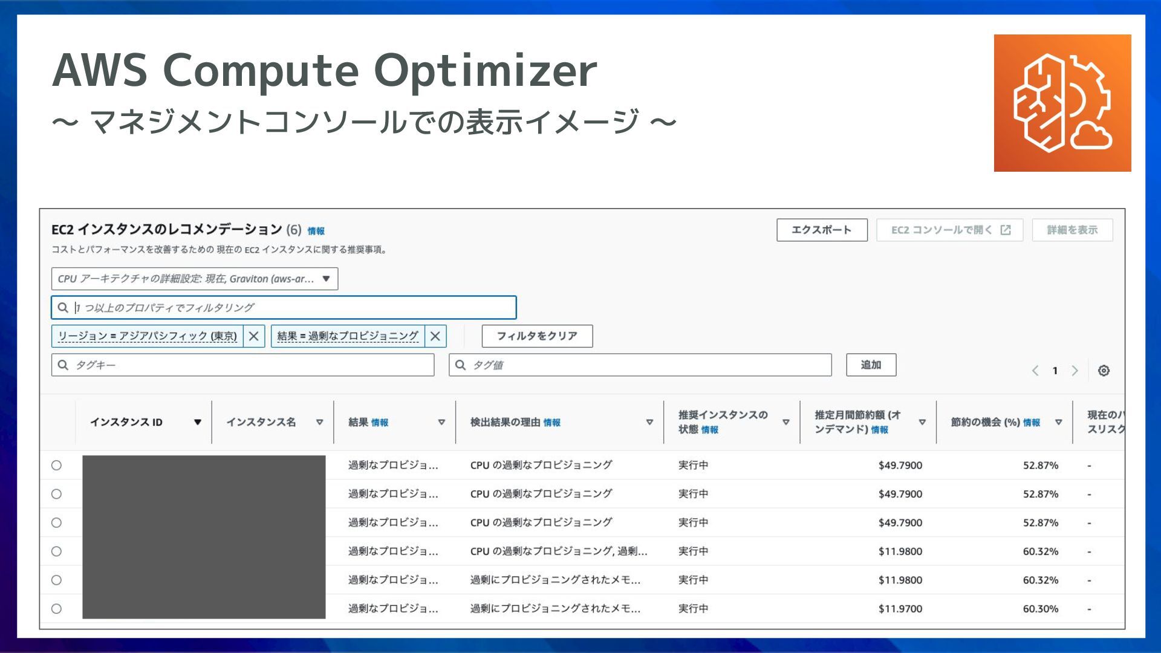
Task: Focus the property filter search field
Action: tap(284, 308)
